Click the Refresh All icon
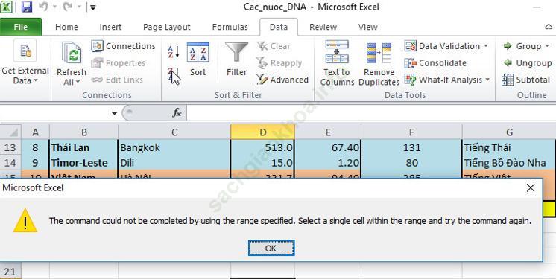The image size is (556, 279). click(x=72, y=64)
